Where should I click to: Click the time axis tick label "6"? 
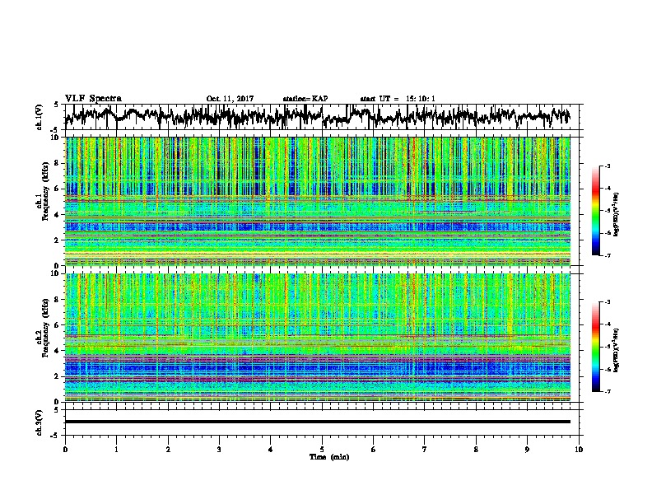(374, 449)
